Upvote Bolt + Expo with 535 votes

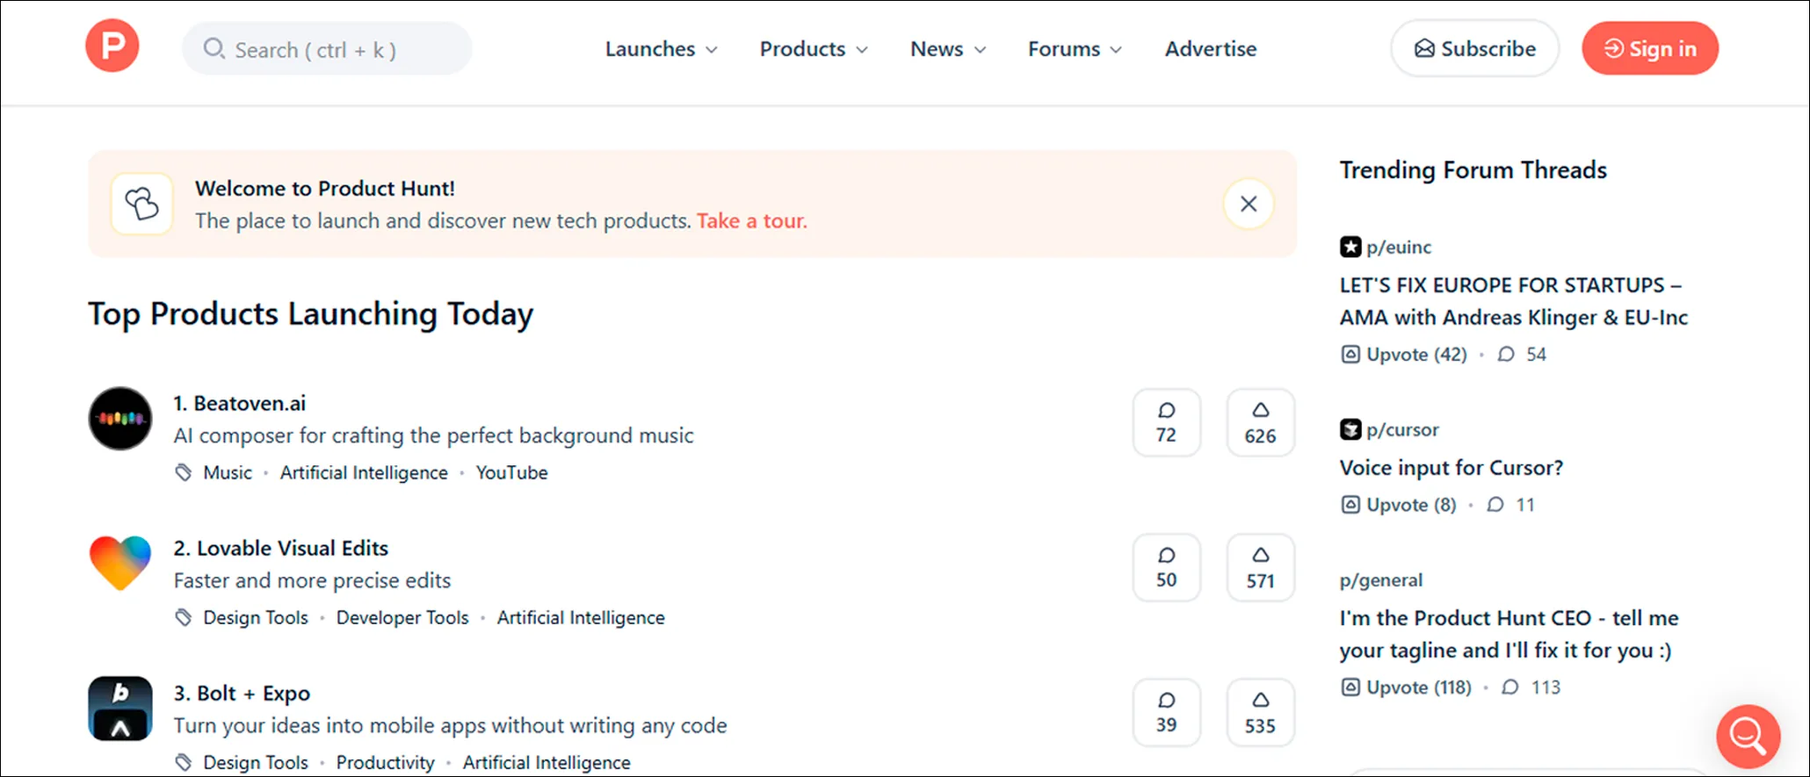point(1260,712)
